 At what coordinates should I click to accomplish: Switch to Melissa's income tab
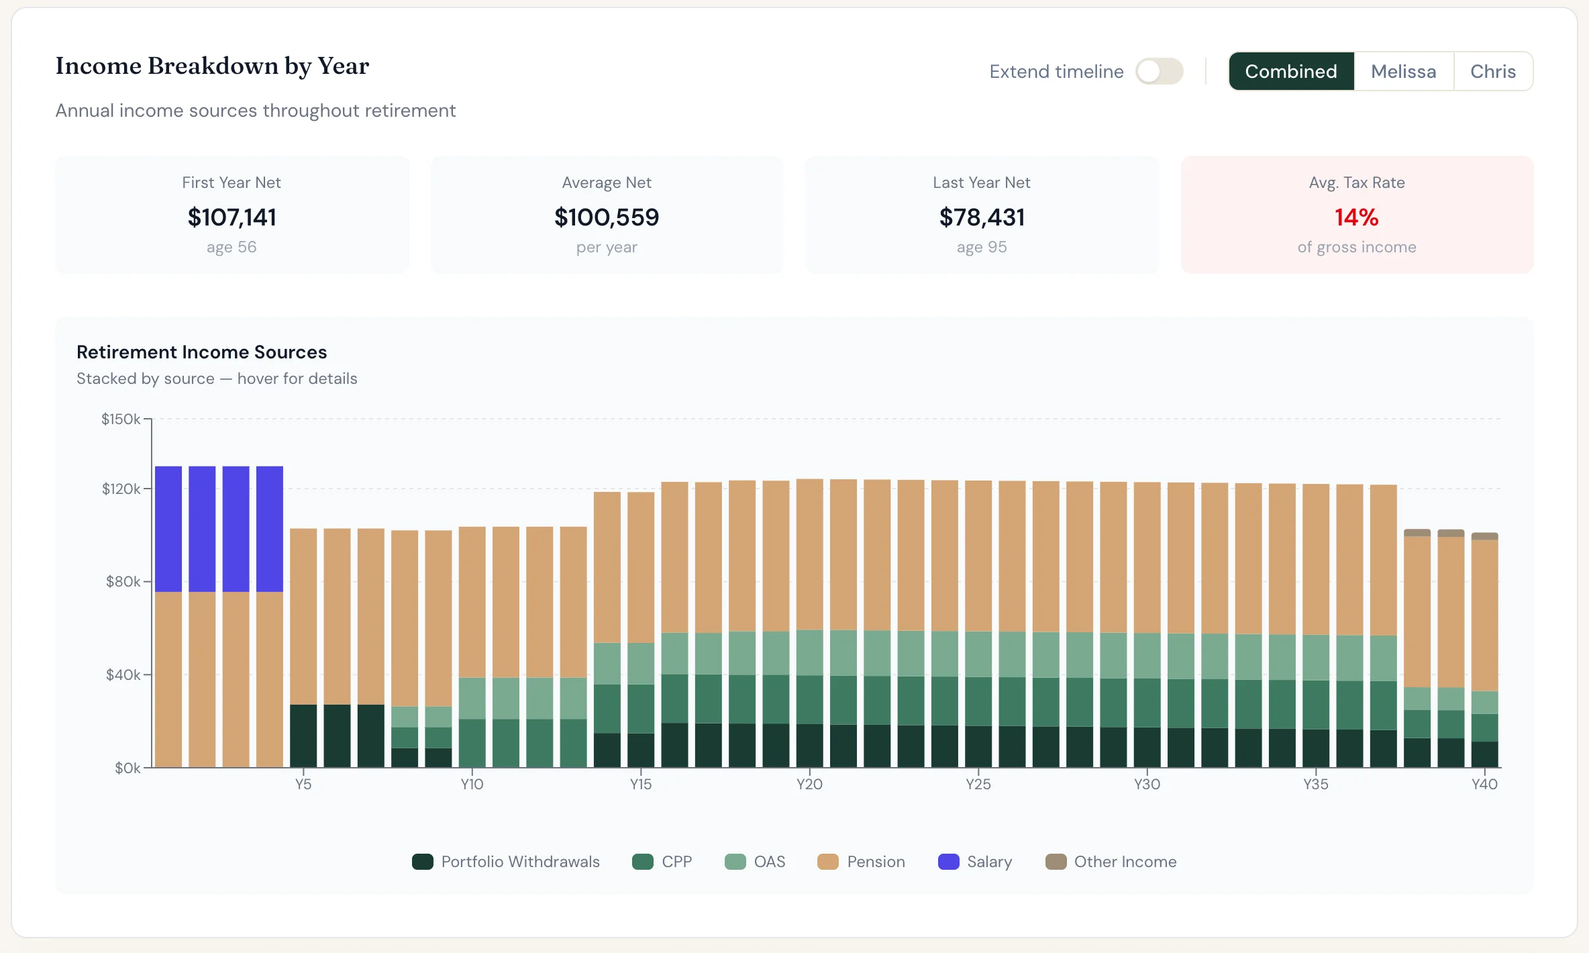(x=1404, y=71)
